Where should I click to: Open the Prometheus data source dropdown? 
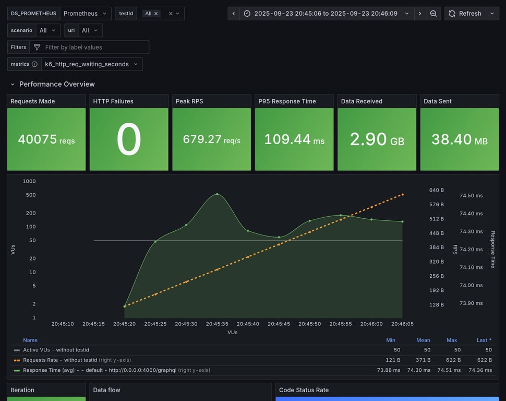(x=85, y=14)
